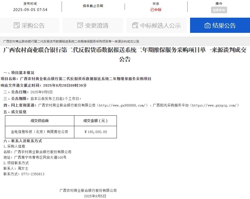The height and width of the screenshot is (199, 250).
Task: Click the 三、公告期限 line
Action: tap(43, 99)
